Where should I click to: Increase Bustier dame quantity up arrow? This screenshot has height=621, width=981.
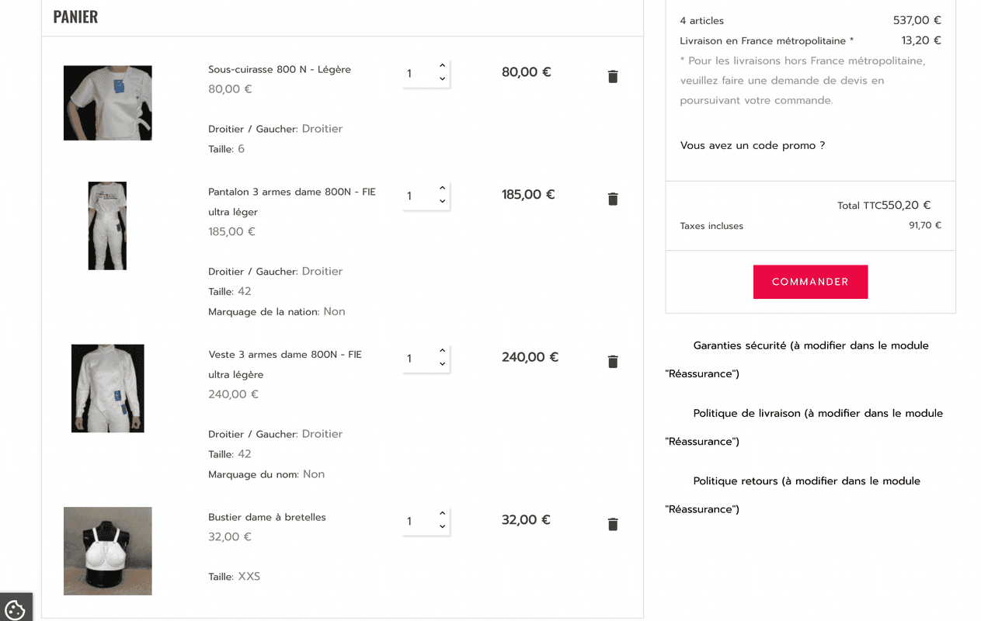pyautogui.click(x=442, y=514)
